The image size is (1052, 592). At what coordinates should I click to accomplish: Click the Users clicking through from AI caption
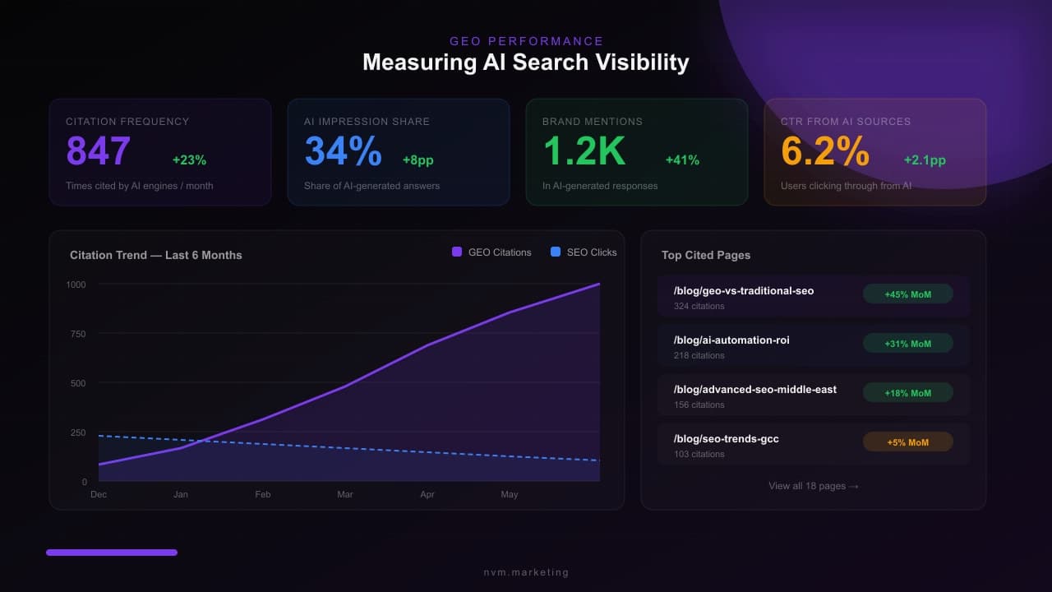click(846, 186)
